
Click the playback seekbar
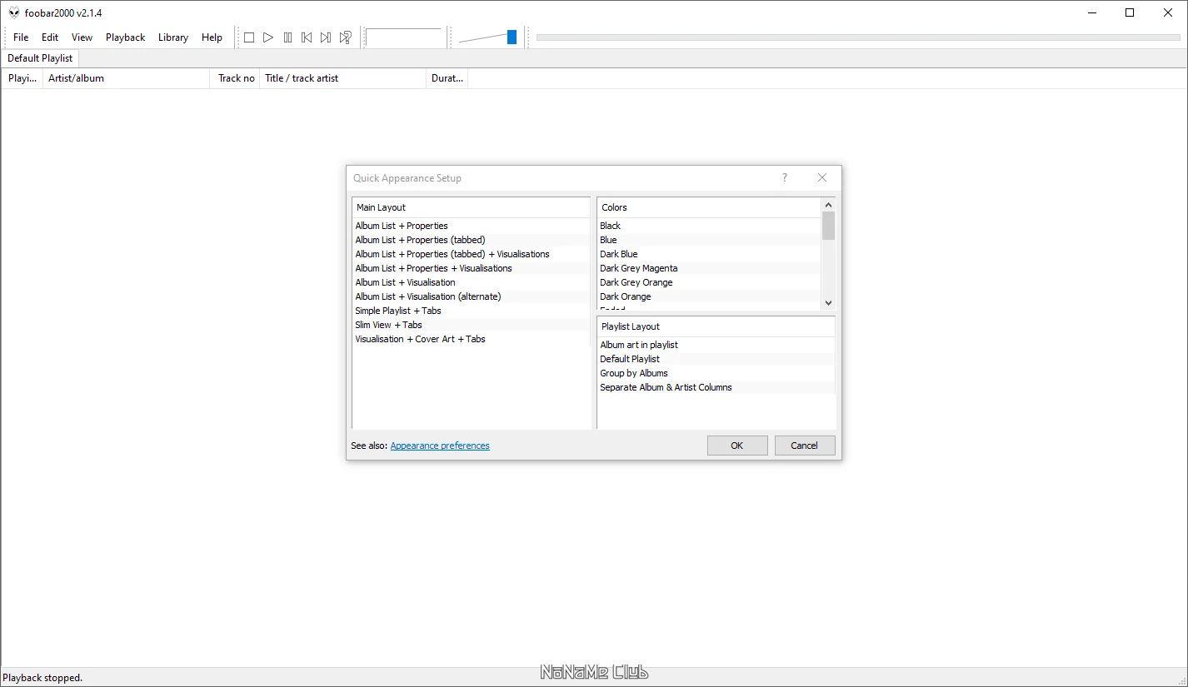tap(858, 37)
